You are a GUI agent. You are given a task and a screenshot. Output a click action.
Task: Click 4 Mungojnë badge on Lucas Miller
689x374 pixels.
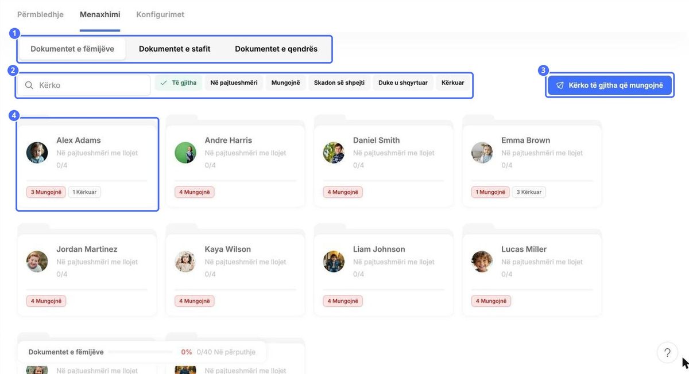[491, 301]
